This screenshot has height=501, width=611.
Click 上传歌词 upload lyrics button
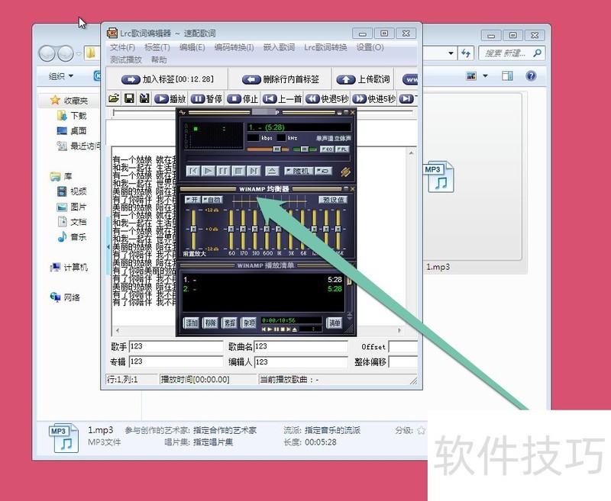pos(364,79)
